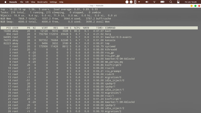Open the volume speaker icon
201x113 pixels.
pos(147,2)
